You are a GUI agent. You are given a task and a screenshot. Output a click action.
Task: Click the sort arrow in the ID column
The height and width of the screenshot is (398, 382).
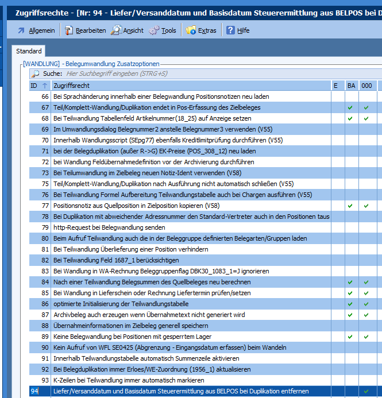coord(45,86)
